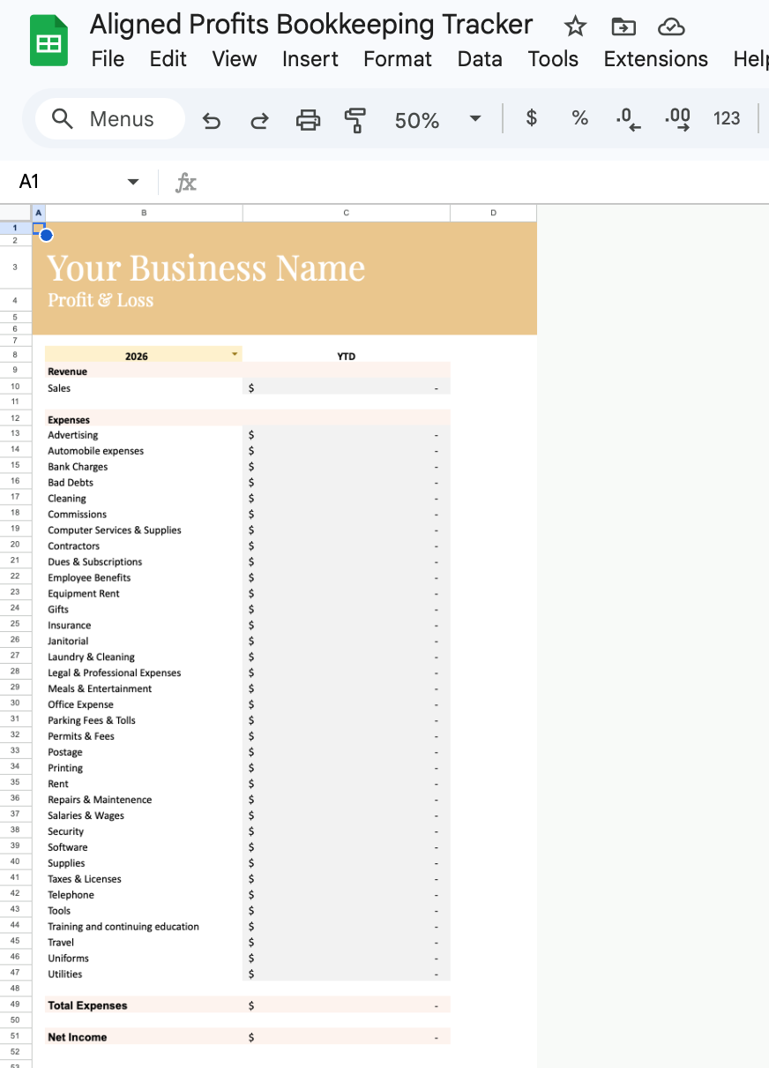Open the Format menu
The height and width of the screenshot is (1068, 769).
[x=398, y=59]
